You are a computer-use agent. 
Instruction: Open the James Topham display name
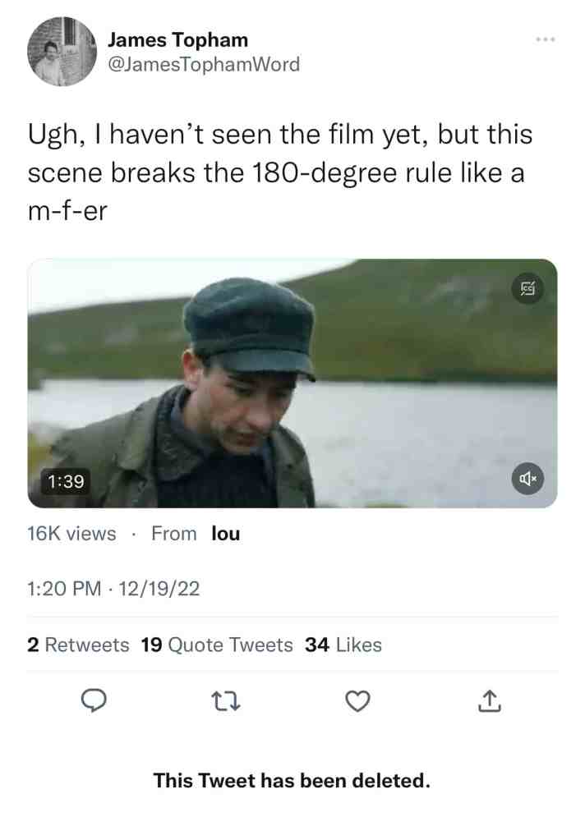pyautogui.click(x=178, y=40)
